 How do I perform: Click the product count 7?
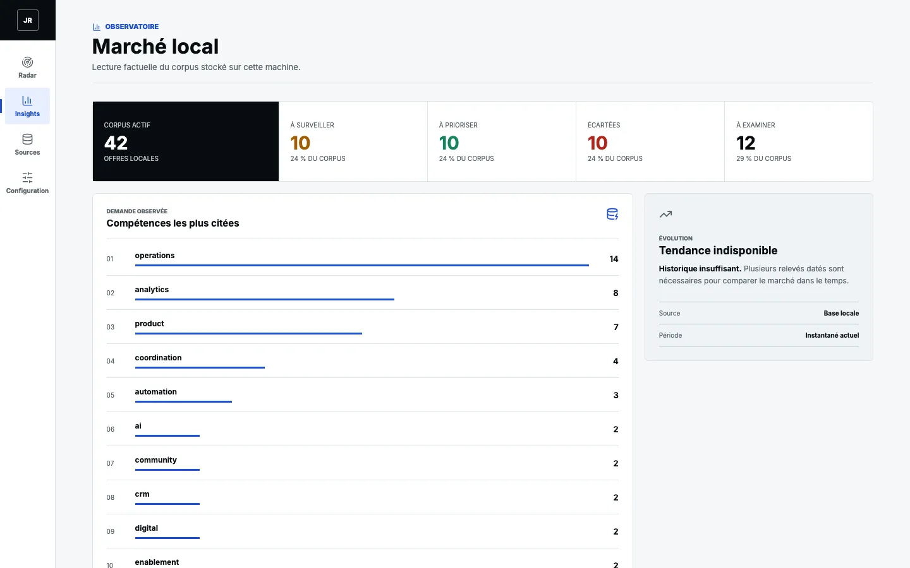[x=616, y=327]
